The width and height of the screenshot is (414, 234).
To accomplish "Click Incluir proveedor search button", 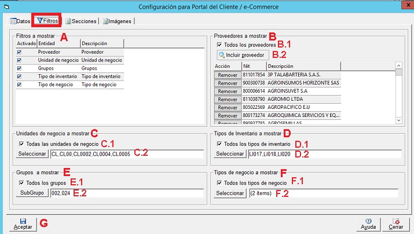I will [242, 55].
